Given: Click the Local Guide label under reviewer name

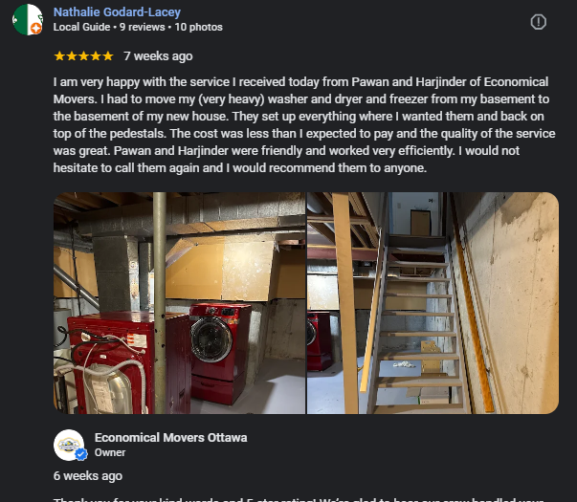Looking at the screenshot, I should click(x=81, y=27).
